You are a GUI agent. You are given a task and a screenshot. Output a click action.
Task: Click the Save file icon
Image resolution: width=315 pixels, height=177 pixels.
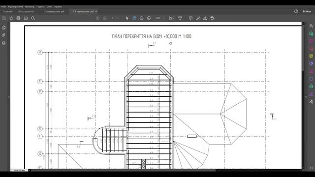(4, 18)
